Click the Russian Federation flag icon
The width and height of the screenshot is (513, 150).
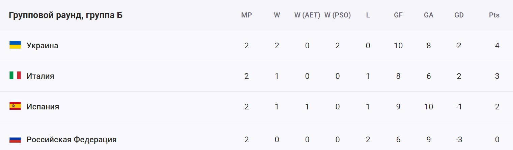(15, 139)
